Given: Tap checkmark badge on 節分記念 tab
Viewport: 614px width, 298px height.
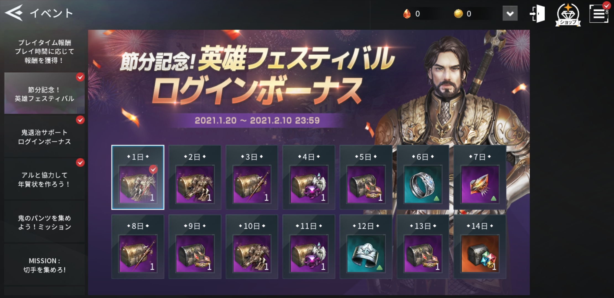Looking at the screenshot, I should [80, 77].
